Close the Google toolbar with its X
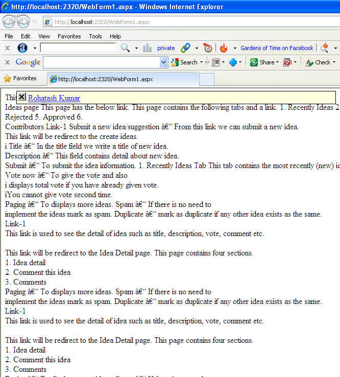 tap(8, 62)
